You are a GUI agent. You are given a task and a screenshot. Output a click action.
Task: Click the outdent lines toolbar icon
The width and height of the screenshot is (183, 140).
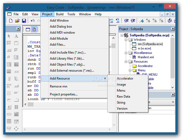(x=133, y=21)
